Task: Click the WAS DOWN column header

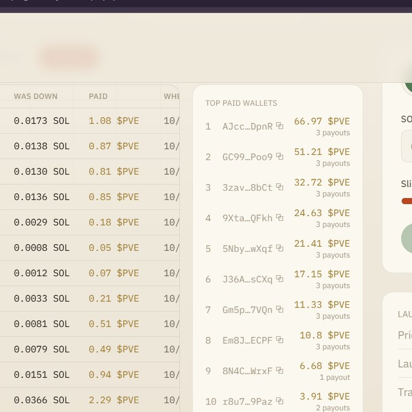Action: (x=36, y=96)
